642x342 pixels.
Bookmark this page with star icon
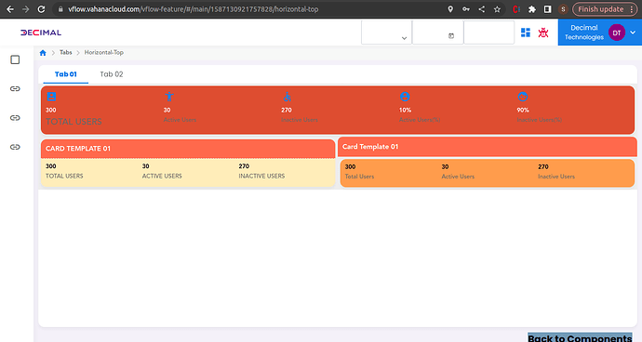tap(497, 9)
